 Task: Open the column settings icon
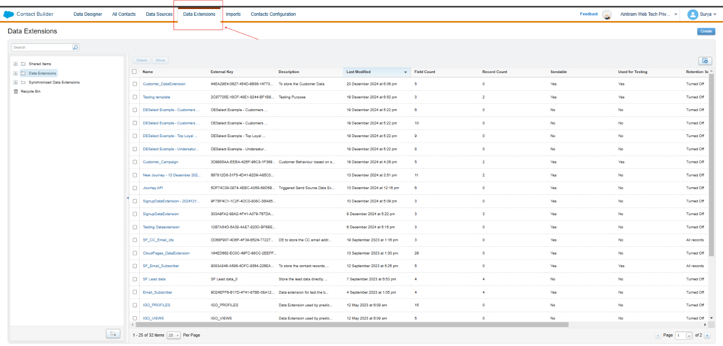point(704,61)
